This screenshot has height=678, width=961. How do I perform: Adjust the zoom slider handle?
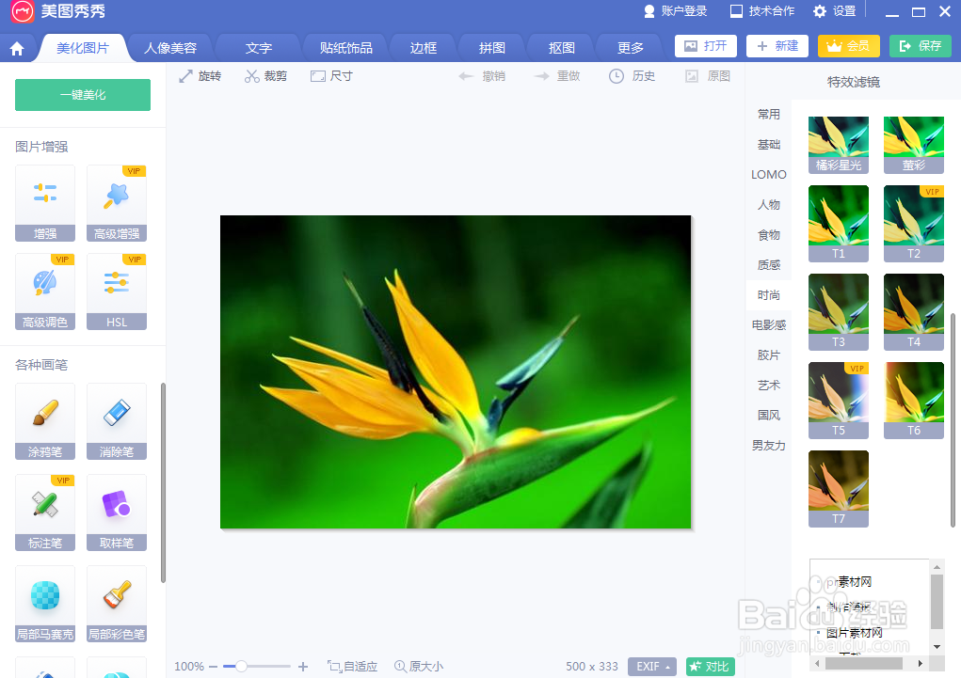242,667
